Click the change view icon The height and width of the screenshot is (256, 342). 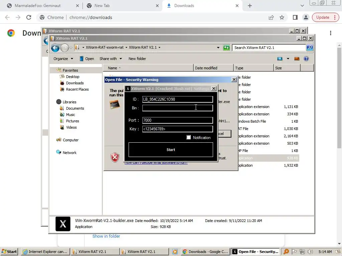280,59
